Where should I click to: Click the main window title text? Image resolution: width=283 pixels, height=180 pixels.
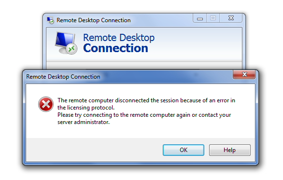coord(94,20)
